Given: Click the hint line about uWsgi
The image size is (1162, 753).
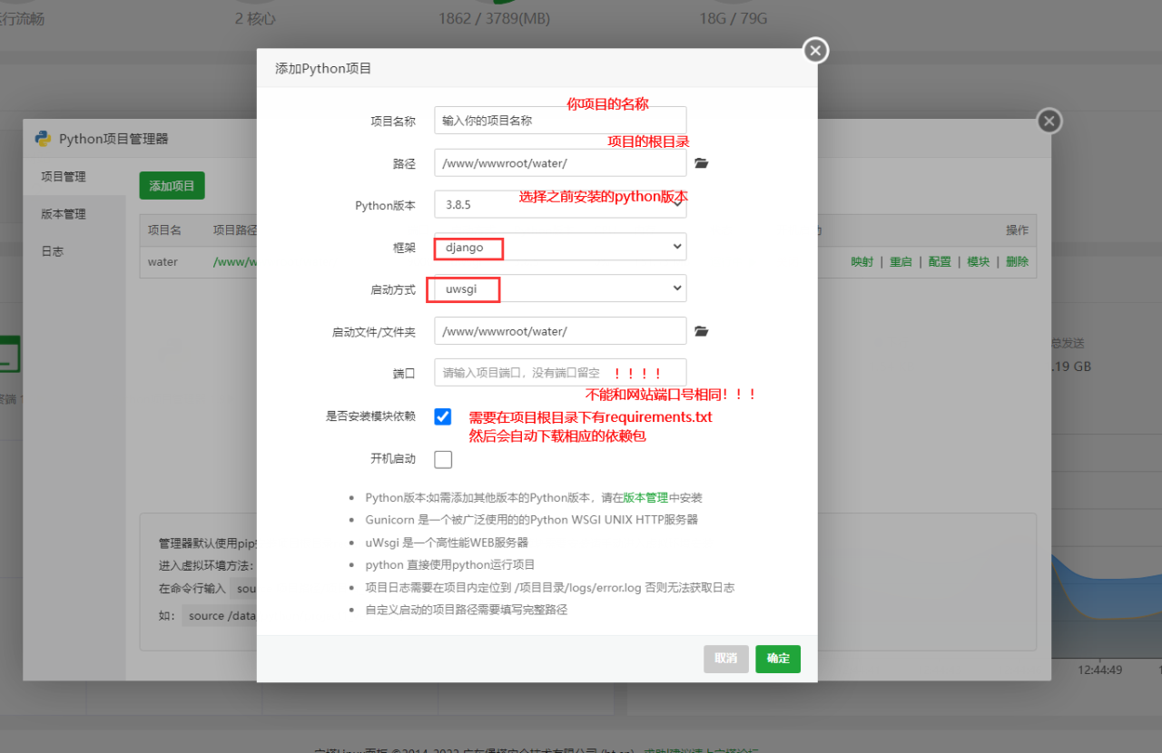Looking at the screenshot, I should [447, 543].
